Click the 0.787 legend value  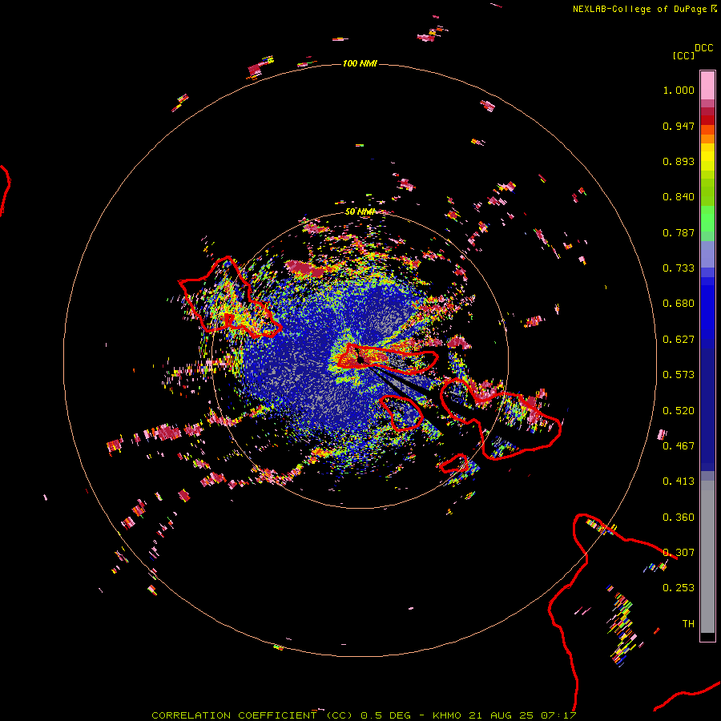[x=679, y=232]
